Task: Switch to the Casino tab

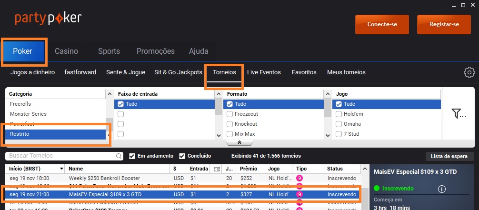Action: coord(66,51)
